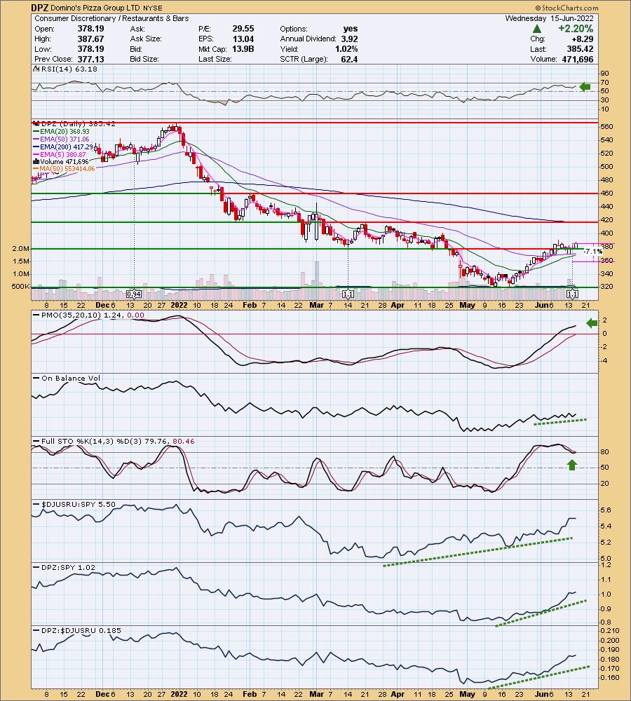Click the NYSE exchange label
Viewport: 631px width, 701px height.
153,8
